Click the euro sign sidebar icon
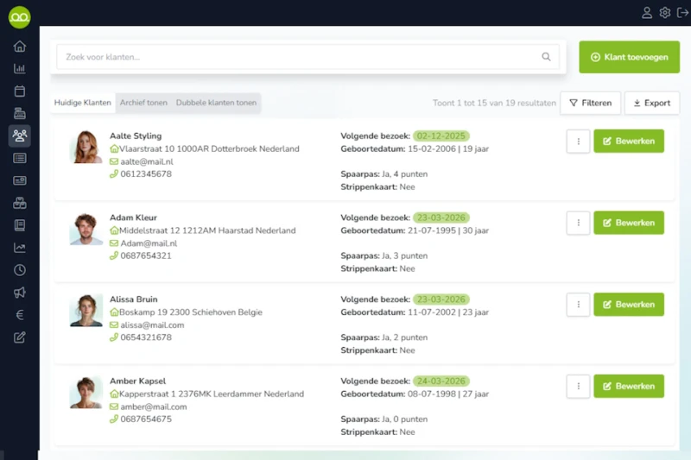Image resolution: width=691 pixels, height=460 pixels. pos(19,315)
